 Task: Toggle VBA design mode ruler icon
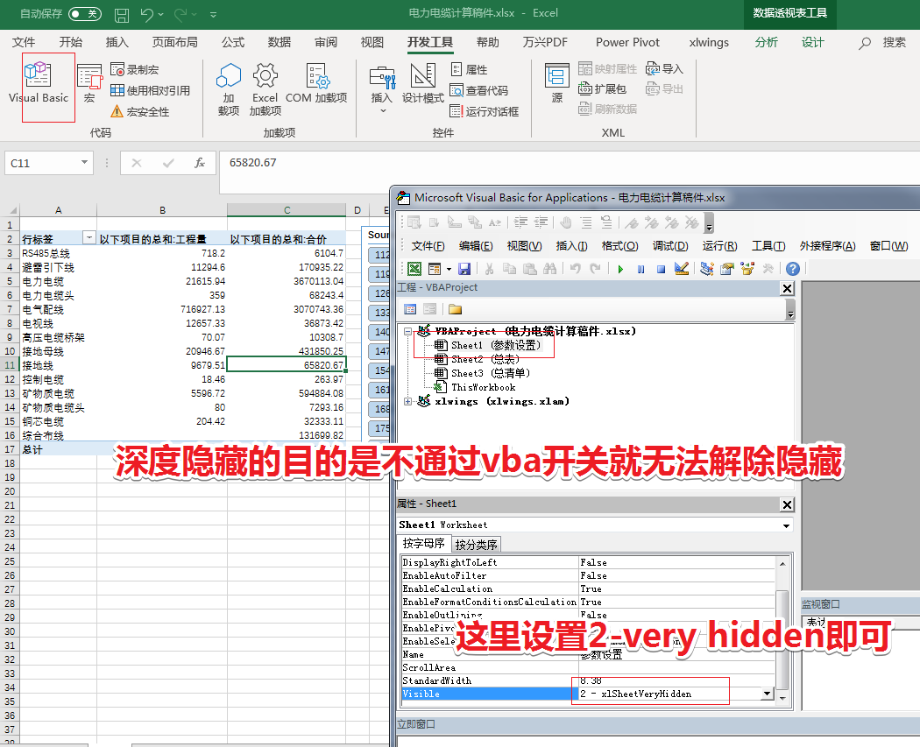[682, 269]
